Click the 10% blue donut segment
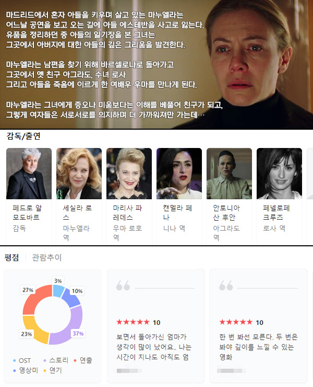The image size is (313, 387). click(x=71, y=298)
